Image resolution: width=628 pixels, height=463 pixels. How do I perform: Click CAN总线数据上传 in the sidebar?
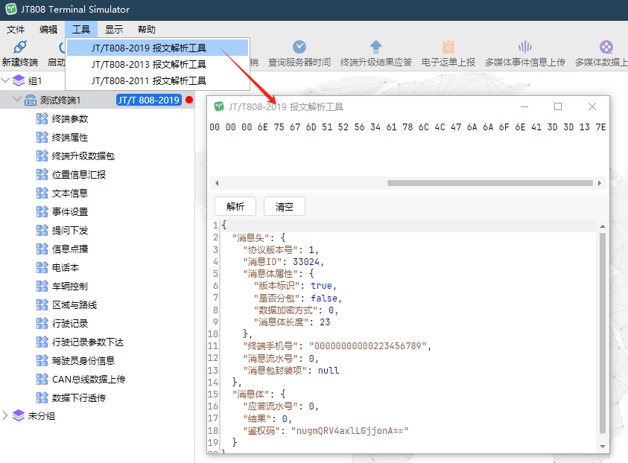click(82, 379)
